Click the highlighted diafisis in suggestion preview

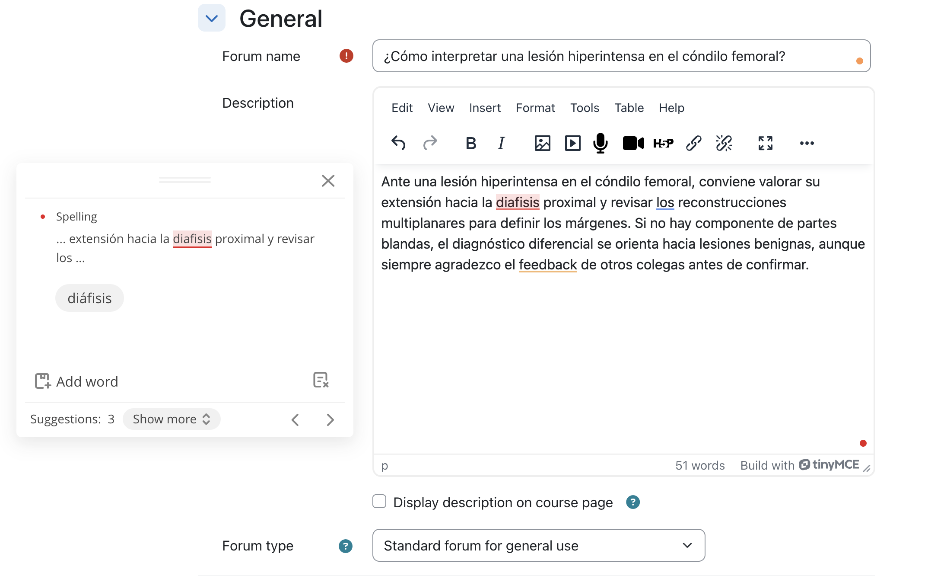192,239
